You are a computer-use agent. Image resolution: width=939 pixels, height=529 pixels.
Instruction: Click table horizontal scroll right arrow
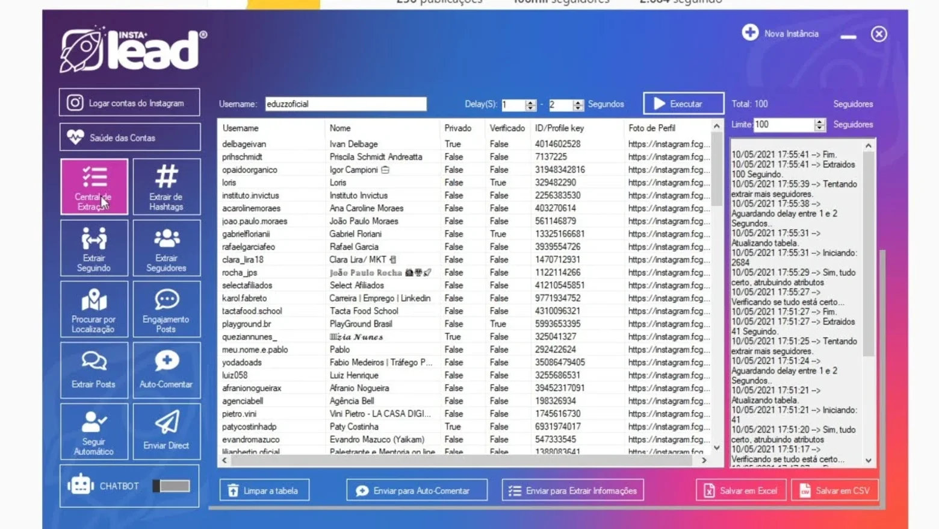[704, 460]
